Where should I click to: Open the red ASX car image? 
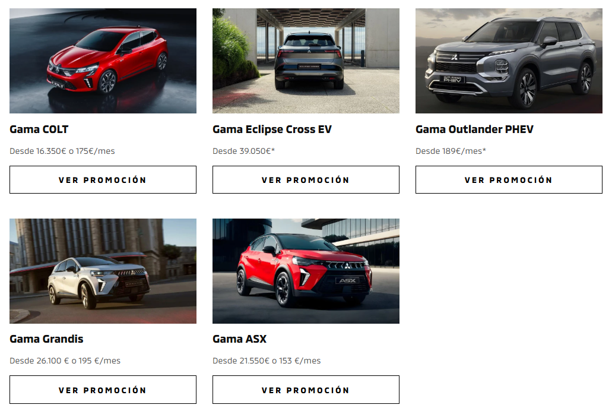306,271
